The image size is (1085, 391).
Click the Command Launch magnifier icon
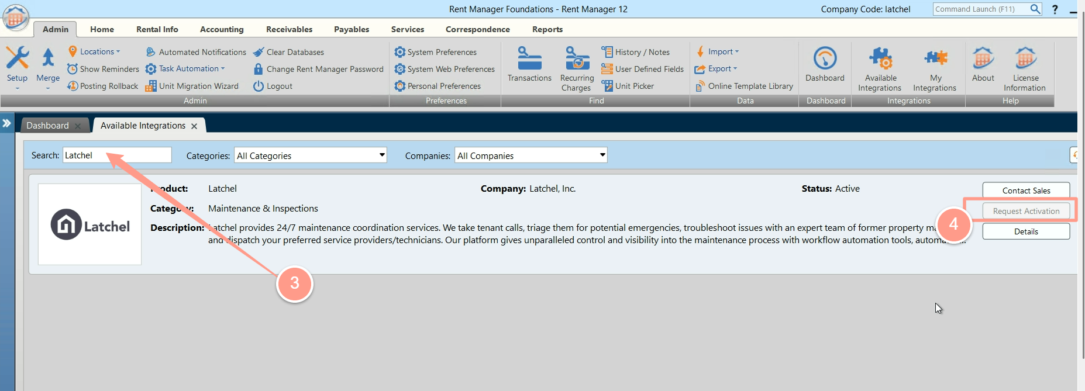(x=1035, y=9)
